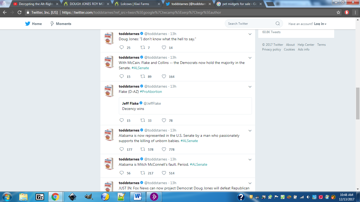The image size is (360, 202).
Task: Open 7-Zip from the taskbar
Action: coord(40,196)
